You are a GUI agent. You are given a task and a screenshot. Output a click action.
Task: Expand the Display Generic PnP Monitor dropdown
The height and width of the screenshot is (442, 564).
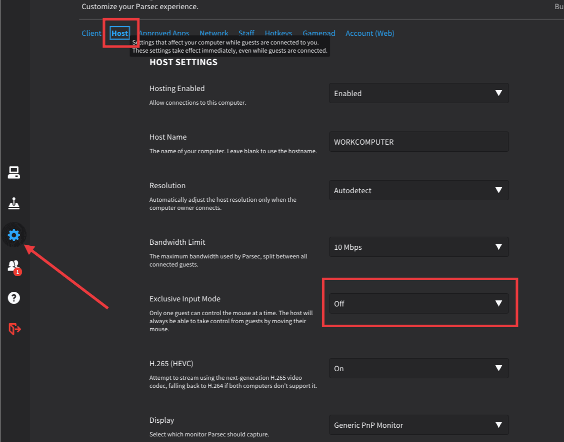coord(418,425)
